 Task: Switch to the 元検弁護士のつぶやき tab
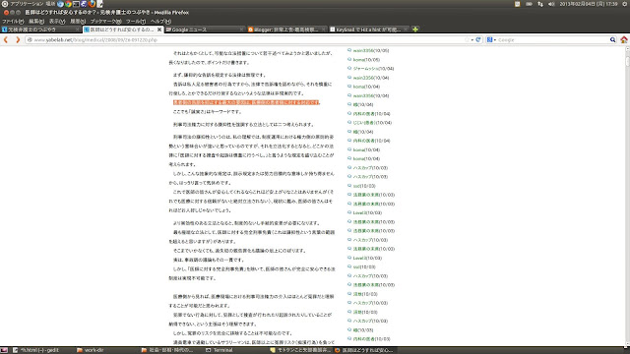pyautogui.click(x=40, y=29)
